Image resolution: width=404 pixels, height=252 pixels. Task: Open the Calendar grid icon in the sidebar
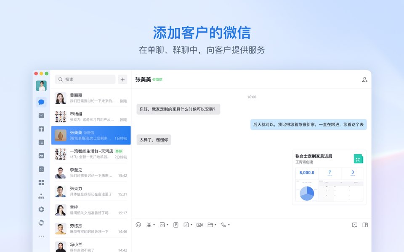point(41,142)
